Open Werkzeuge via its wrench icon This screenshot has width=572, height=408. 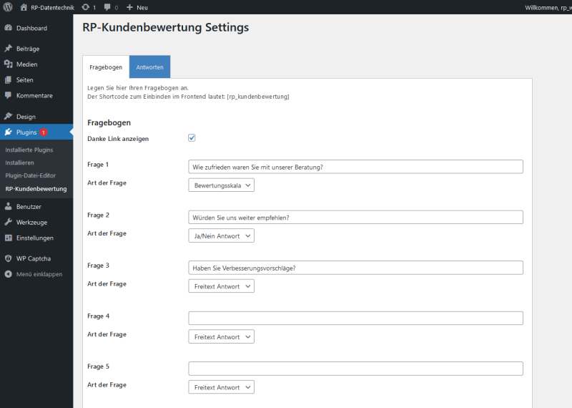click(x=9, y=222)
